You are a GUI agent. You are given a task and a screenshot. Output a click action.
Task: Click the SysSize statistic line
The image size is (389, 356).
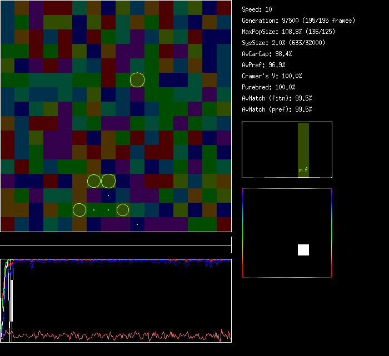[283, 43]
